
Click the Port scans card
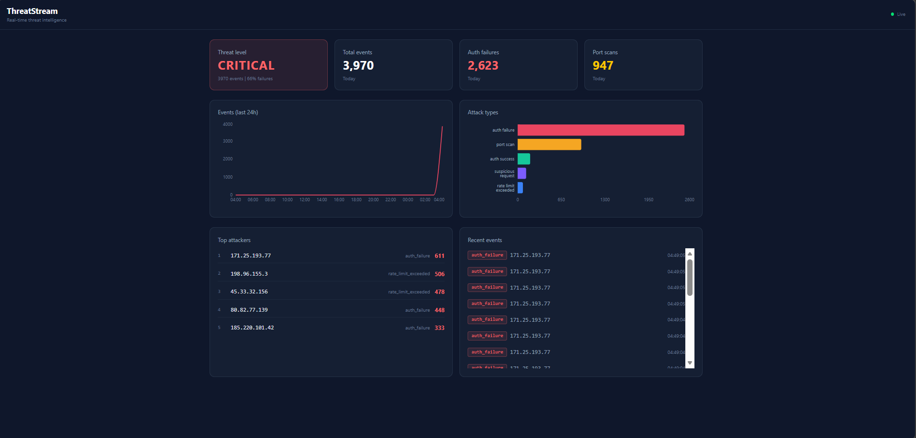click(x=643, y=65)
